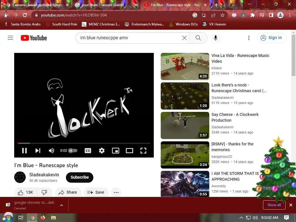This screenshot has width=296, height=222.
Task: Run search with magnifier button
Action: point(198,38)
